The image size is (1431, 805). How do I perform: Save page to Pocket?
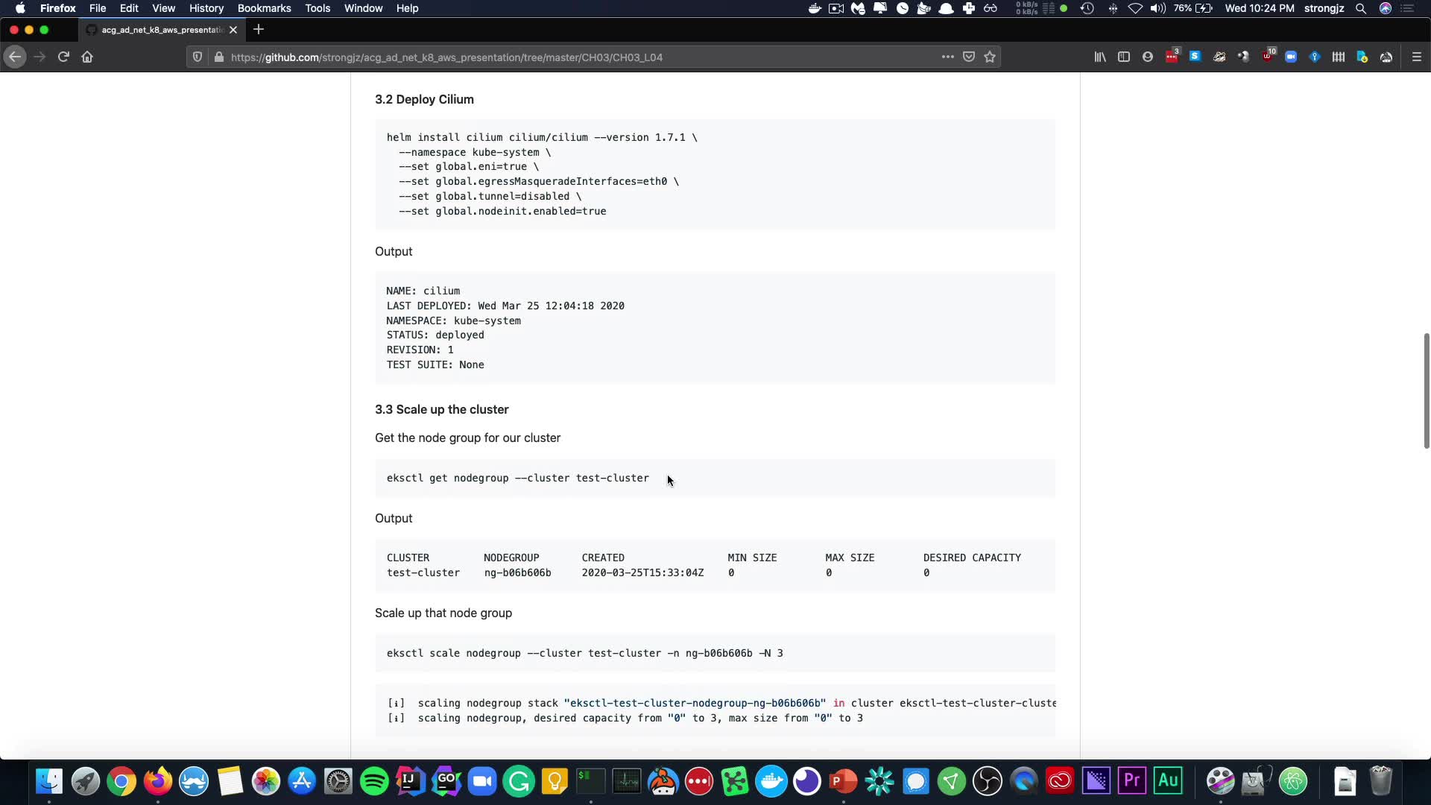coord(969,57)
